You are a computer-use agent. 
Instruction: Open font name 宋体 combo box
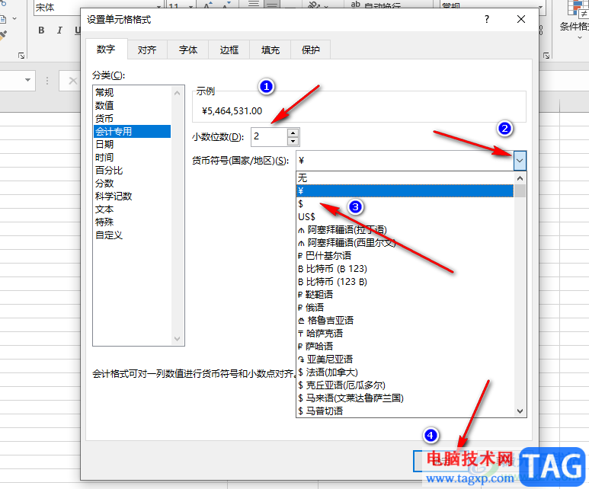pos(159,7)
